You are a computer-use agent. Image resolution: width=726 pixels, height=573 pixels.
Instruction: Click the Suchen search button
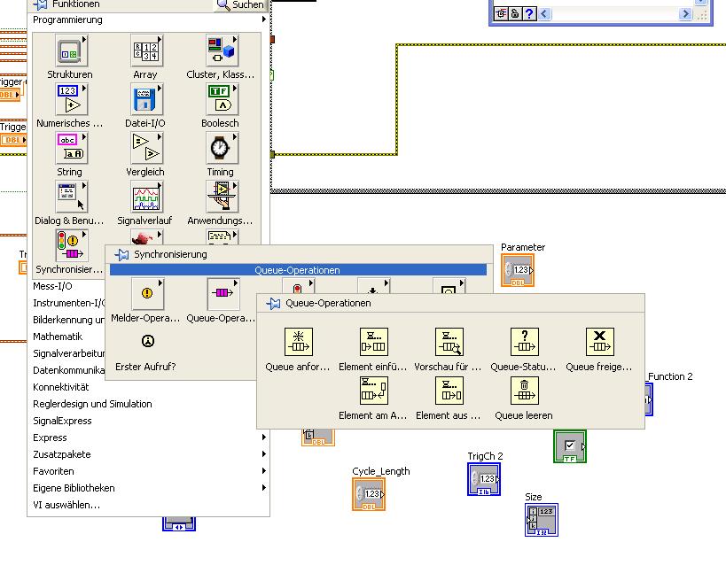coord(241,5)
